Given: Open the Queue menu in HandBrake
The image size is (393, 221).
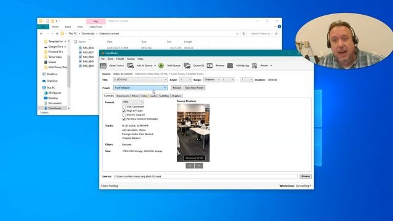Looking at the screenshot, I should click(x=131, y=59).
